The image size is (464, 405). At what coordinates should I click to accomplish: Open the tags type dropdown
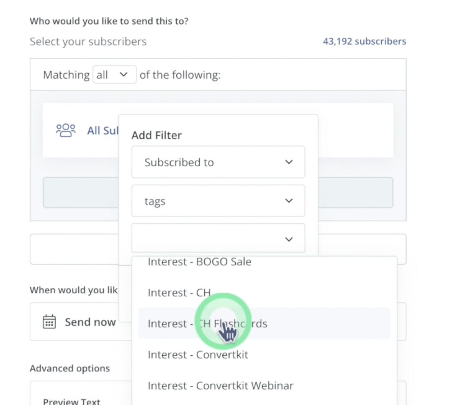[x=218, y=201]
